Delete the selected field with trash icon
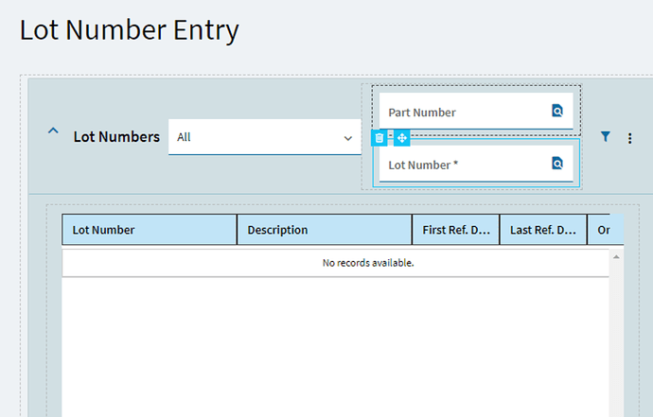The width and height of the screenshot is (653, 417). pyautogui.click(x=379, y=138)
